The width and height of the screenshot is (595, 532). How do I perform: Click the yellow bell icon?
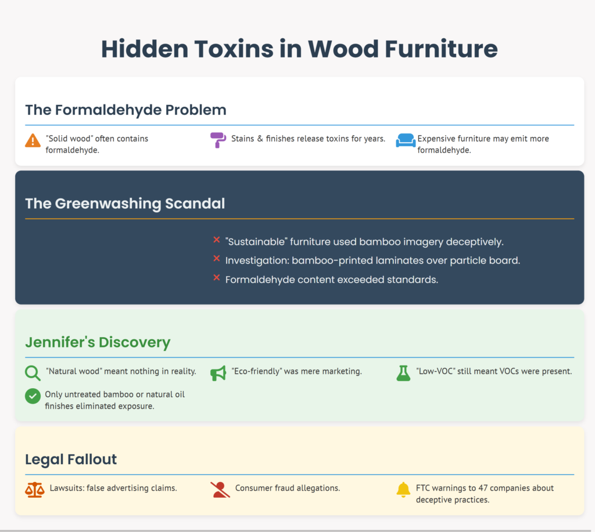click(x=403, y=490)
